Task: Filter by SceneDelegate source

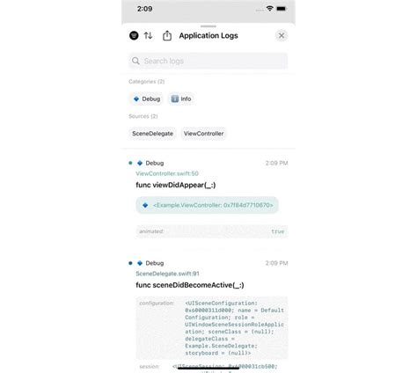Action: (x=152, y=134)
